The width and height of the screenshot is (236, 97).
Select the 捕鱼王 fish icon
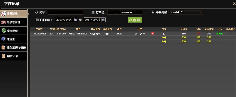coord(4,39)
